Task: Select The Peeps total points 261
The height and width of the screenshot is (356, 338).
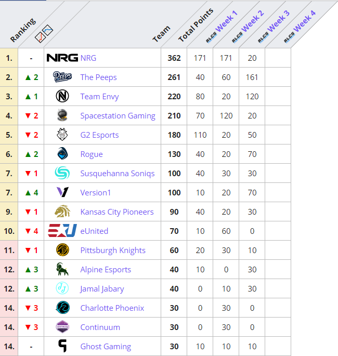Action: [x=174, y=77]
